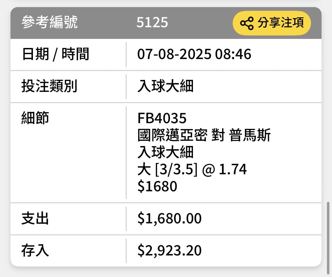
Task: Click the share icon in yellow button
Action: point(247,23)
